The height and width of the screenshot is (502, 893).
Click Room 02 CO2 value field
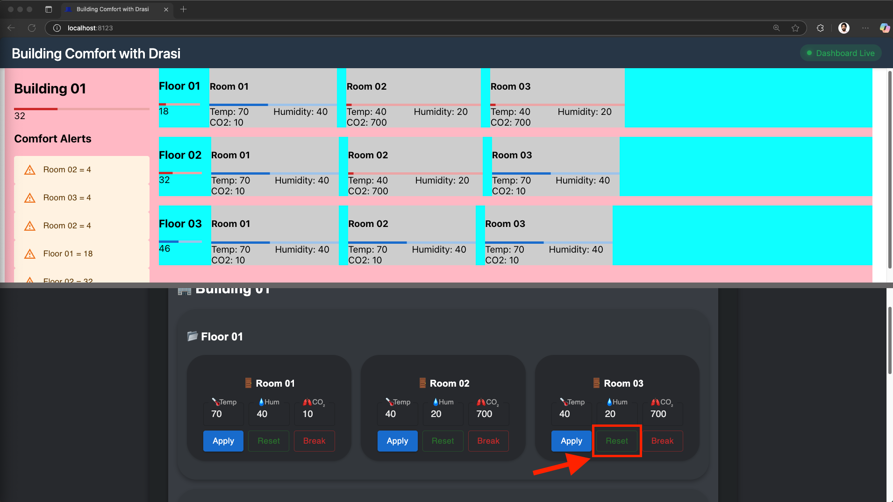coord(488,414)
